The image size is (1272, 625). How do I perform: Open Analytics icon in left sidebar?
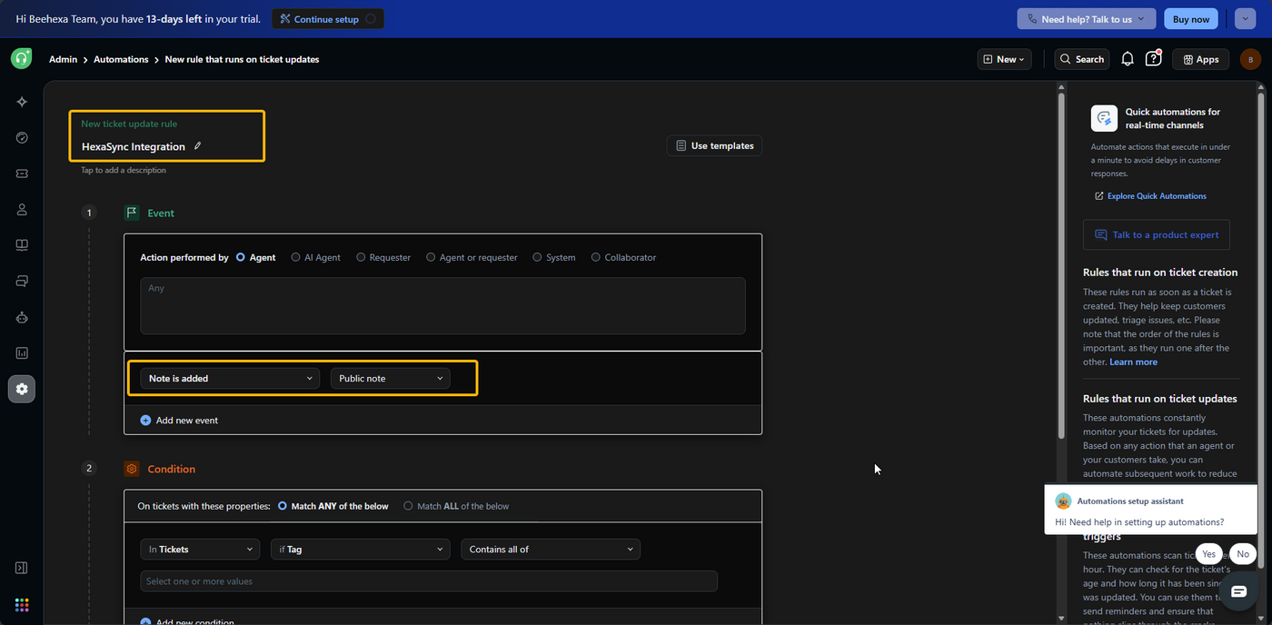[x=22, y=352]
